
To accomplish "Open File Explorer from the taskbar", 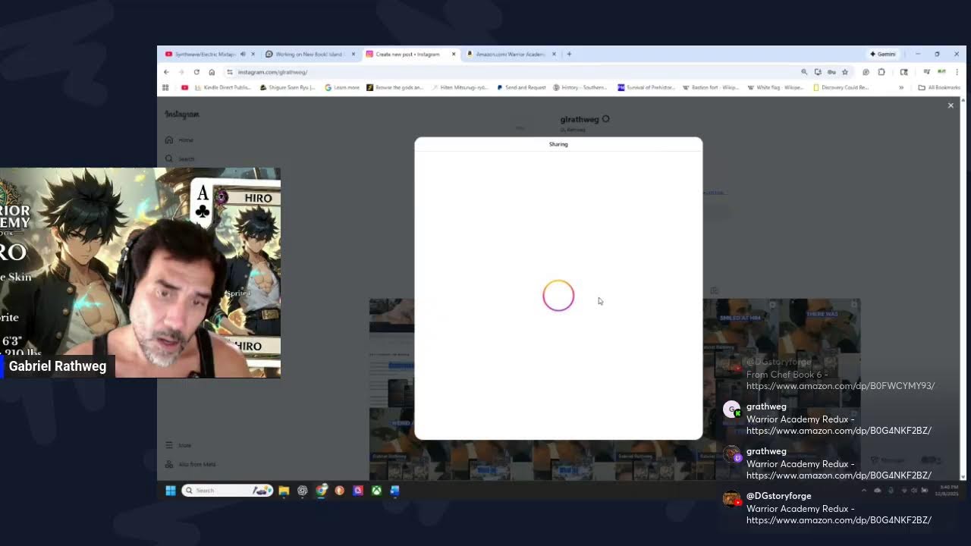I will pos(284,491).
